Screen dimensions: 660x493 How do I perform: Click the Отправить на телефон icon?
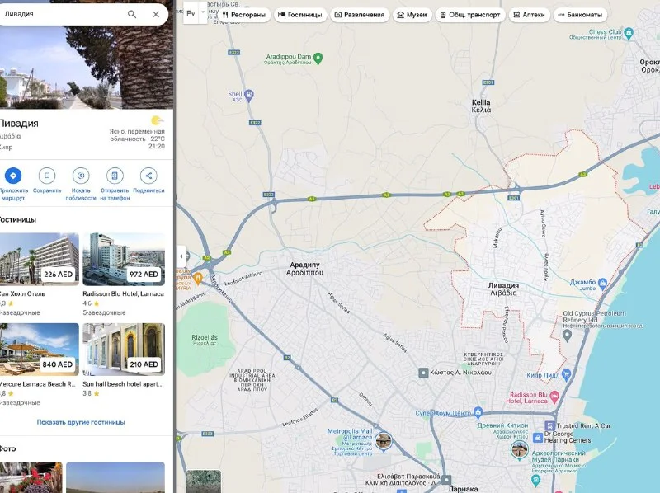[115, 176]
